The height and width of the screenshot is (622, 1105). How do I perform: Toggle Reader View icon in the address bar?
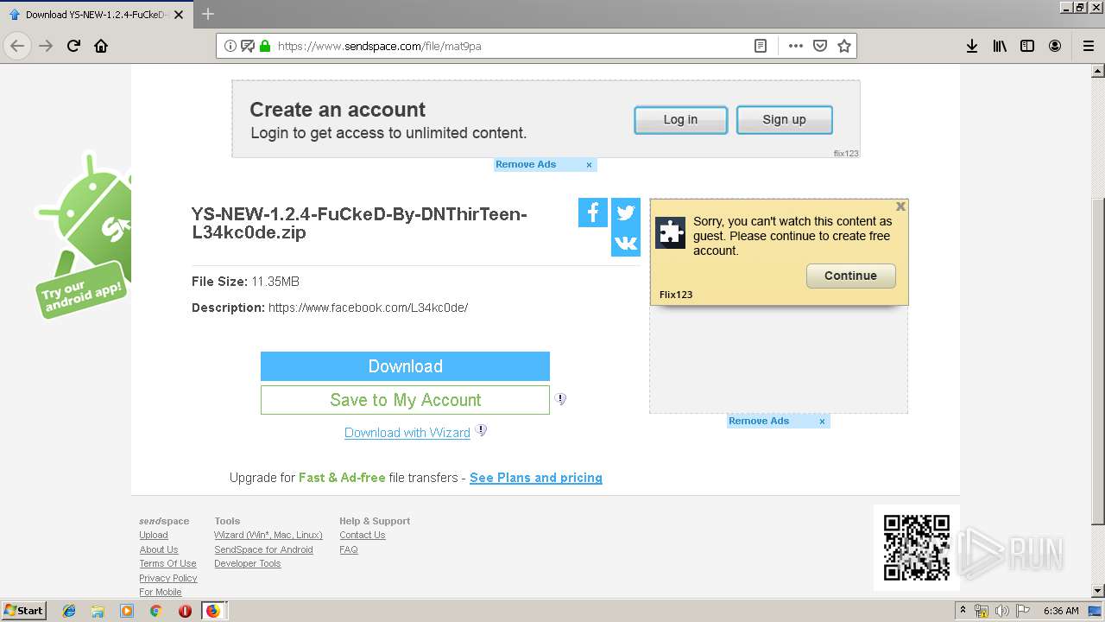click(761, 46)
